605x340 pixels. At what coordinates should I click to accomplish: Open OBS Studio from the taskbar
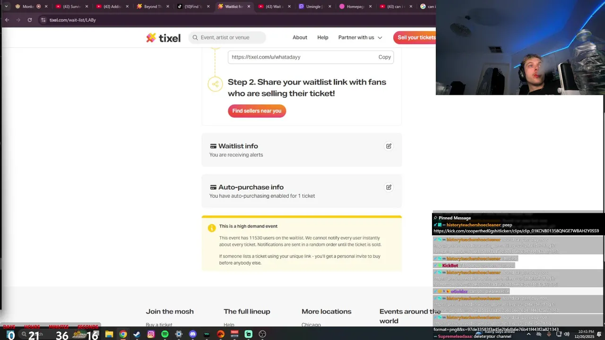262,334
